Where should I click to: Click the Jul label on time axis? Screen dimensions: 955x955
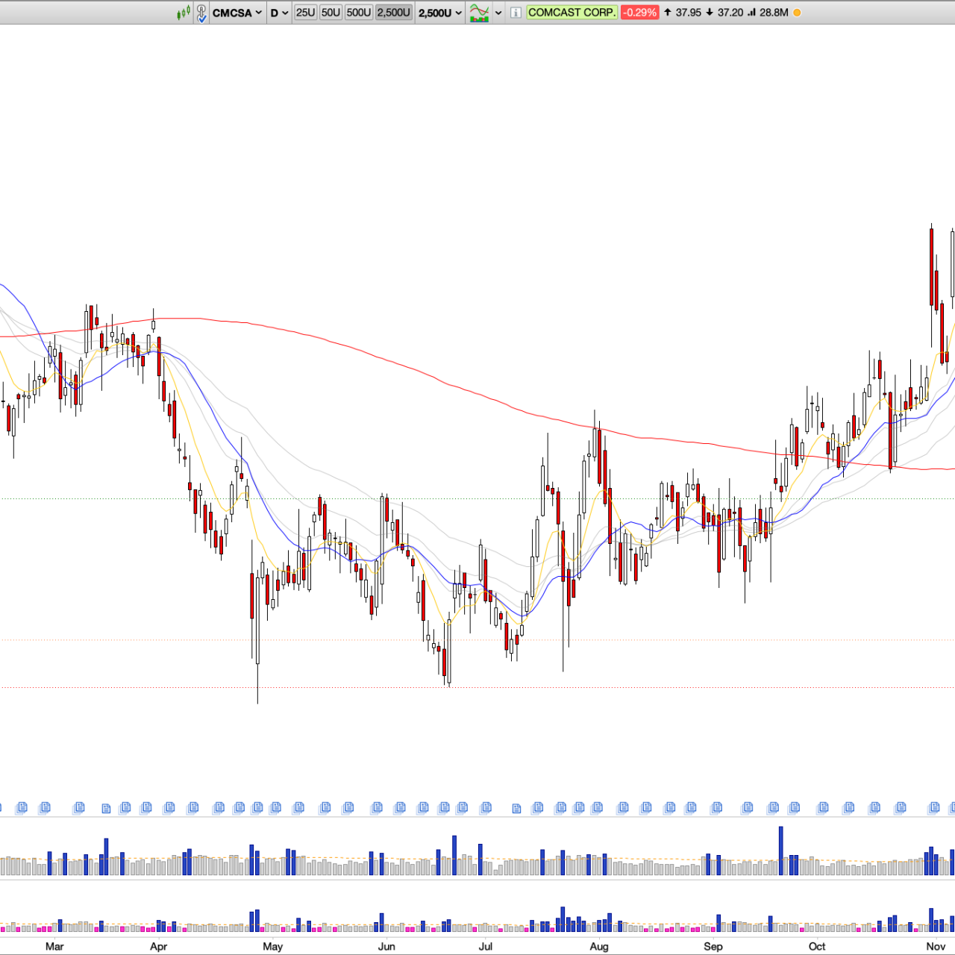click(486, 946)
